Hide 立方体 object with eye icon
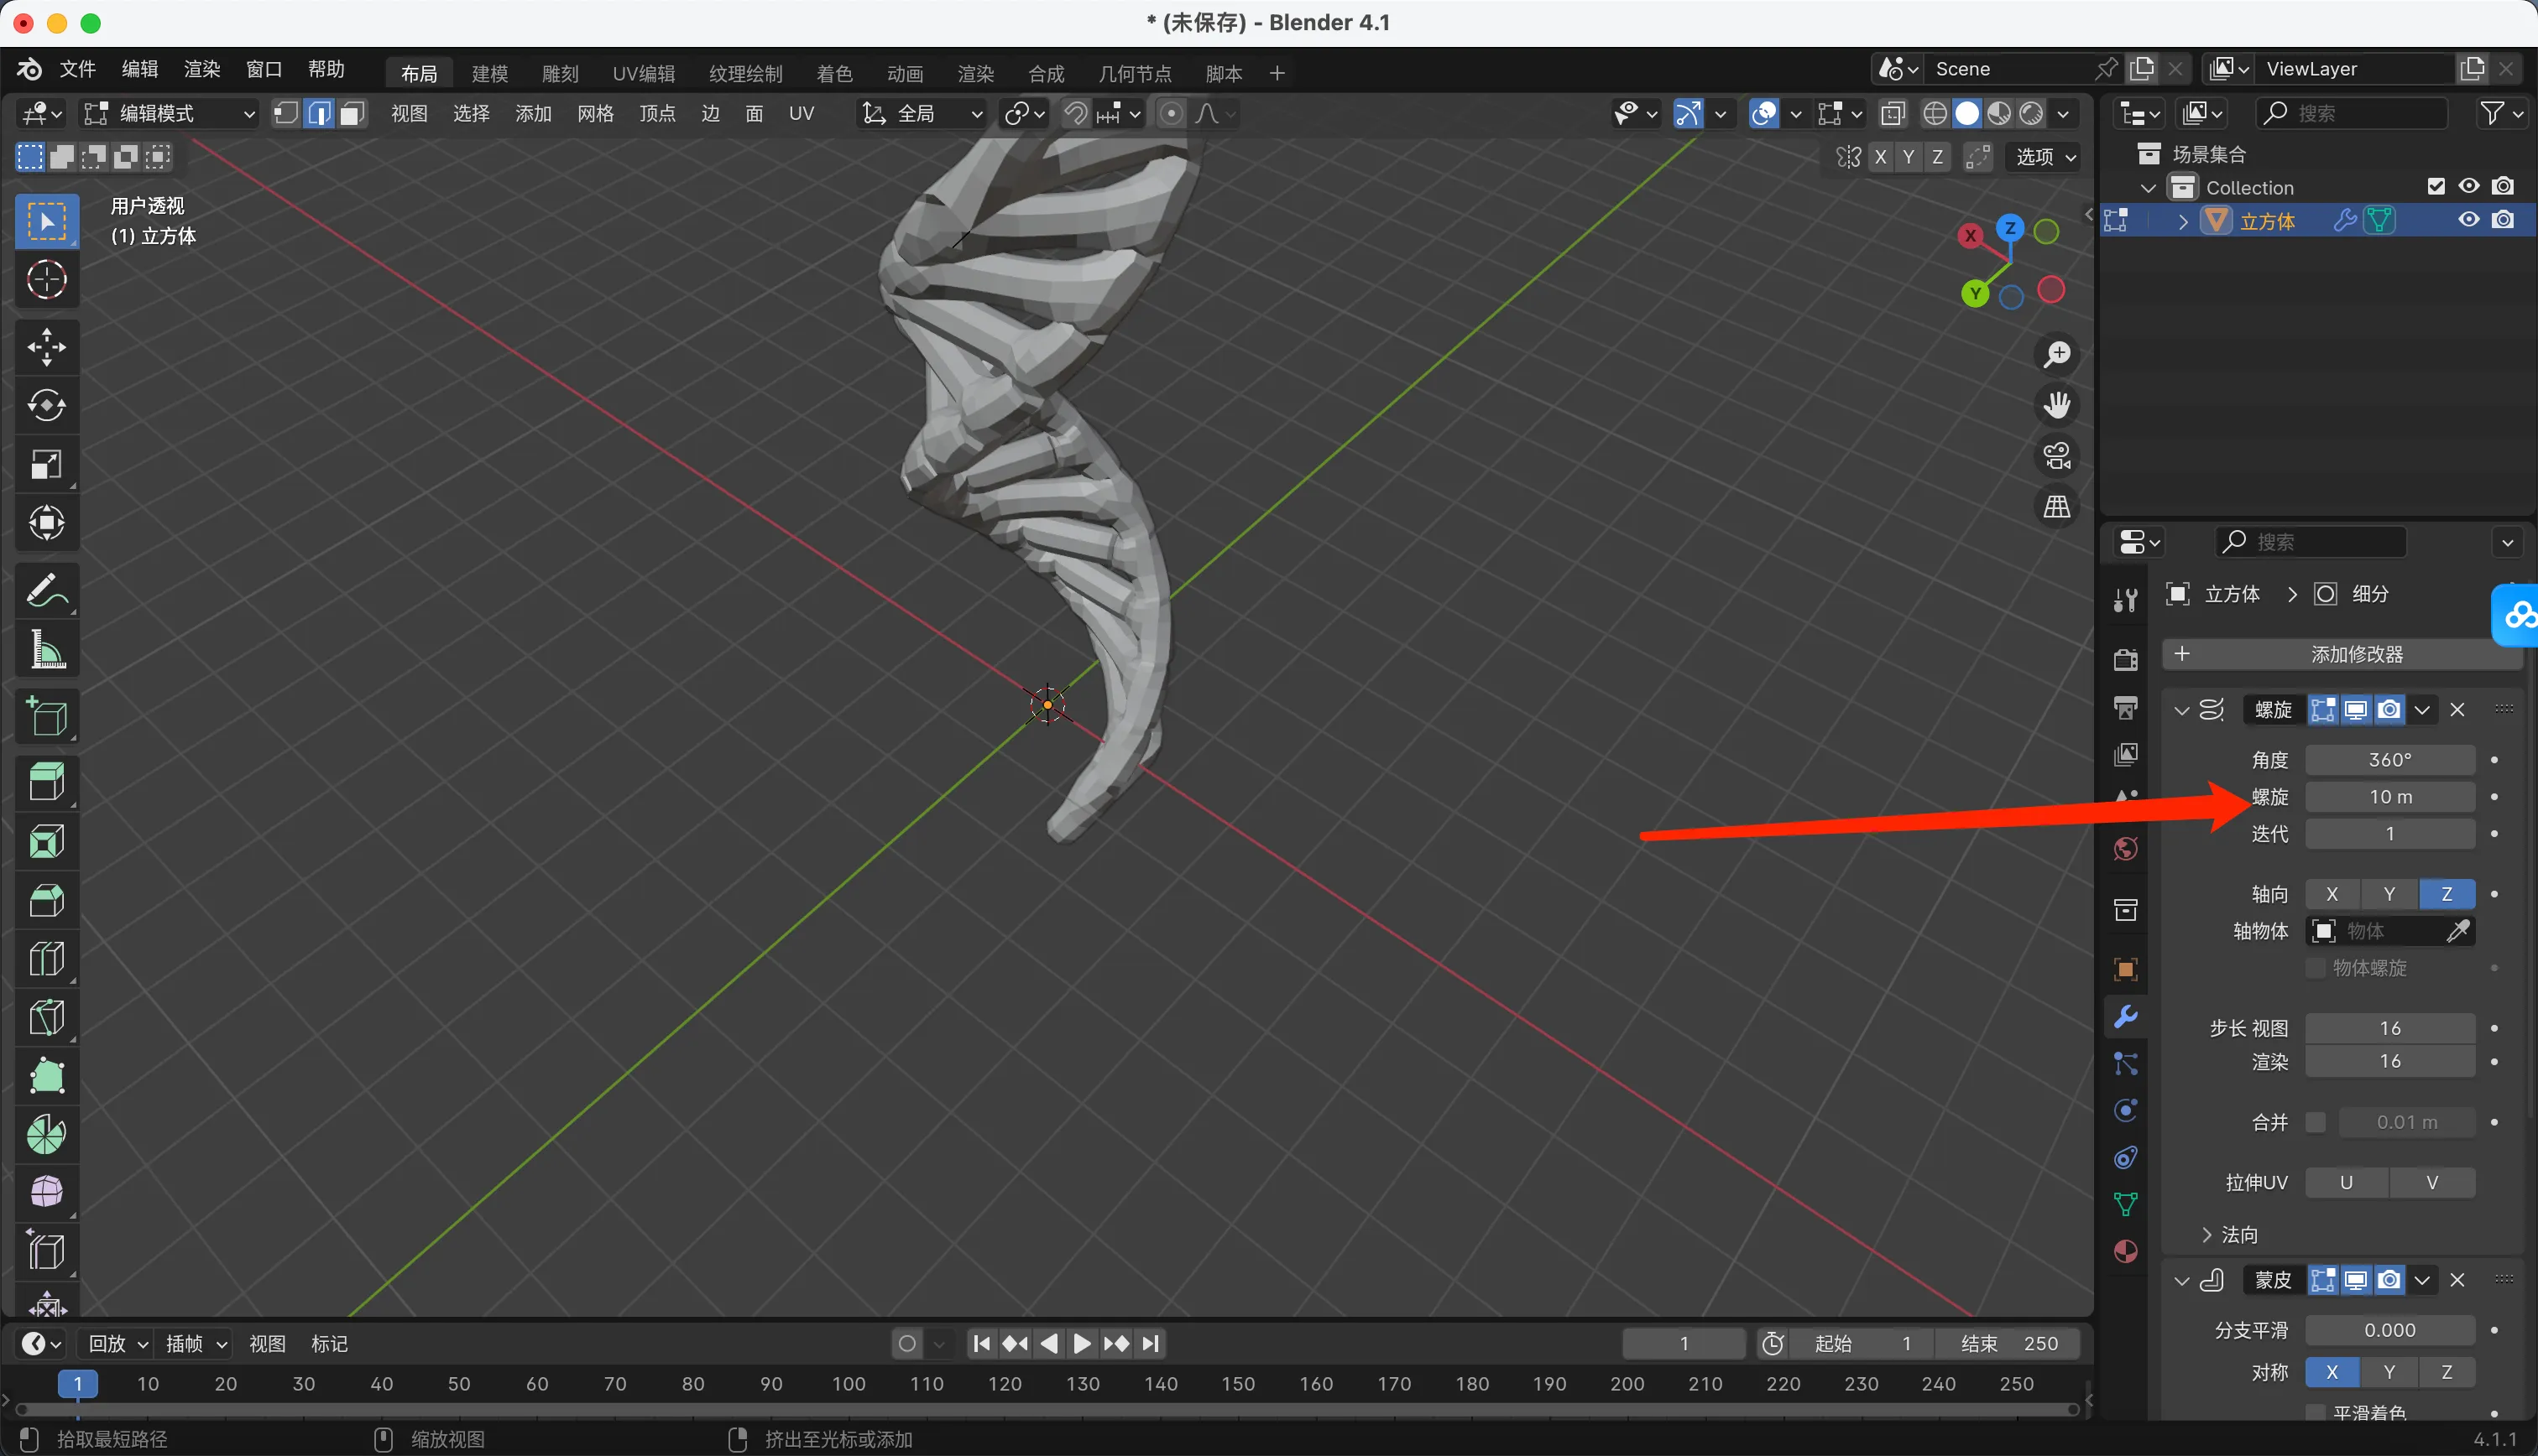Viewport: 2538px width, 1456px height. [2469, 220]
